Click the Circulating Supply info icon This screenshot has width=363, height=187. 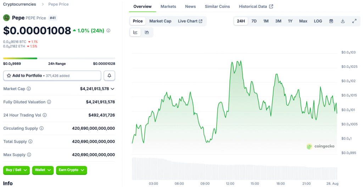(41, 128)
